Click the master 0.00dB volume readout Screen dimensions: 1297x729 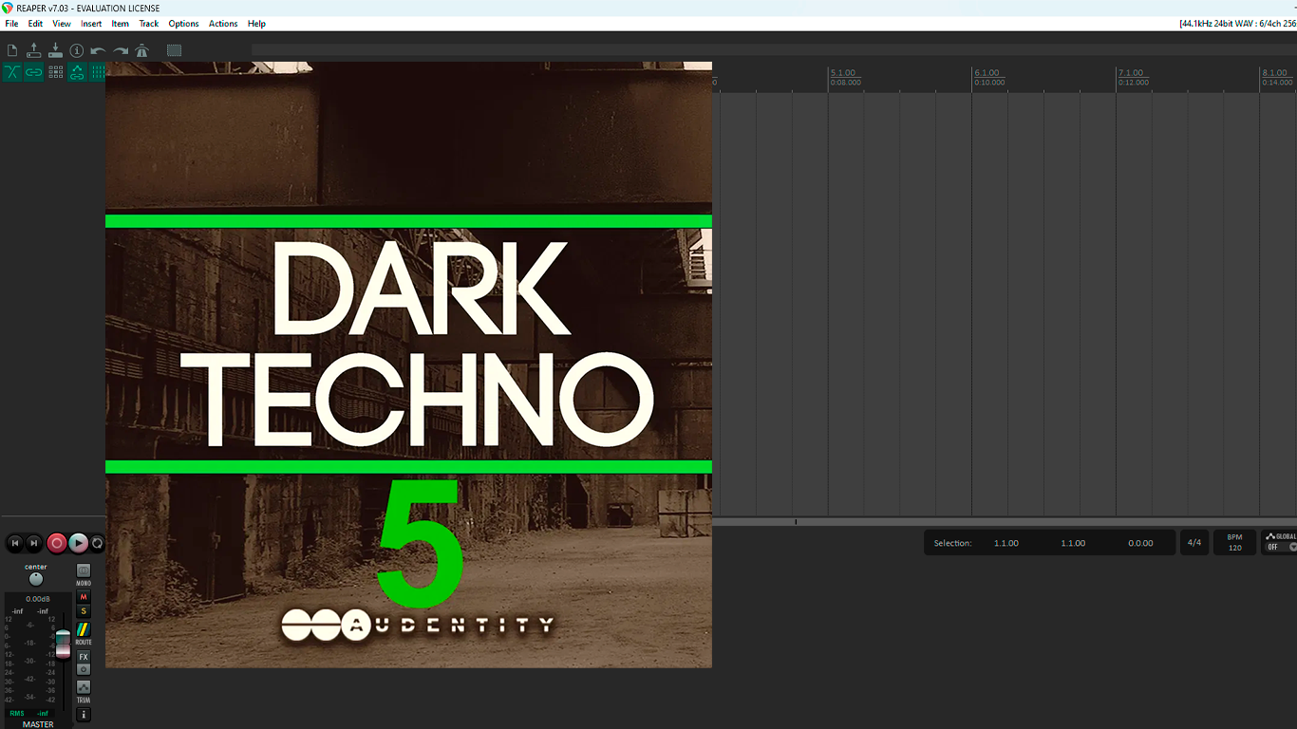pyautogui.click(x=38, y=599)
